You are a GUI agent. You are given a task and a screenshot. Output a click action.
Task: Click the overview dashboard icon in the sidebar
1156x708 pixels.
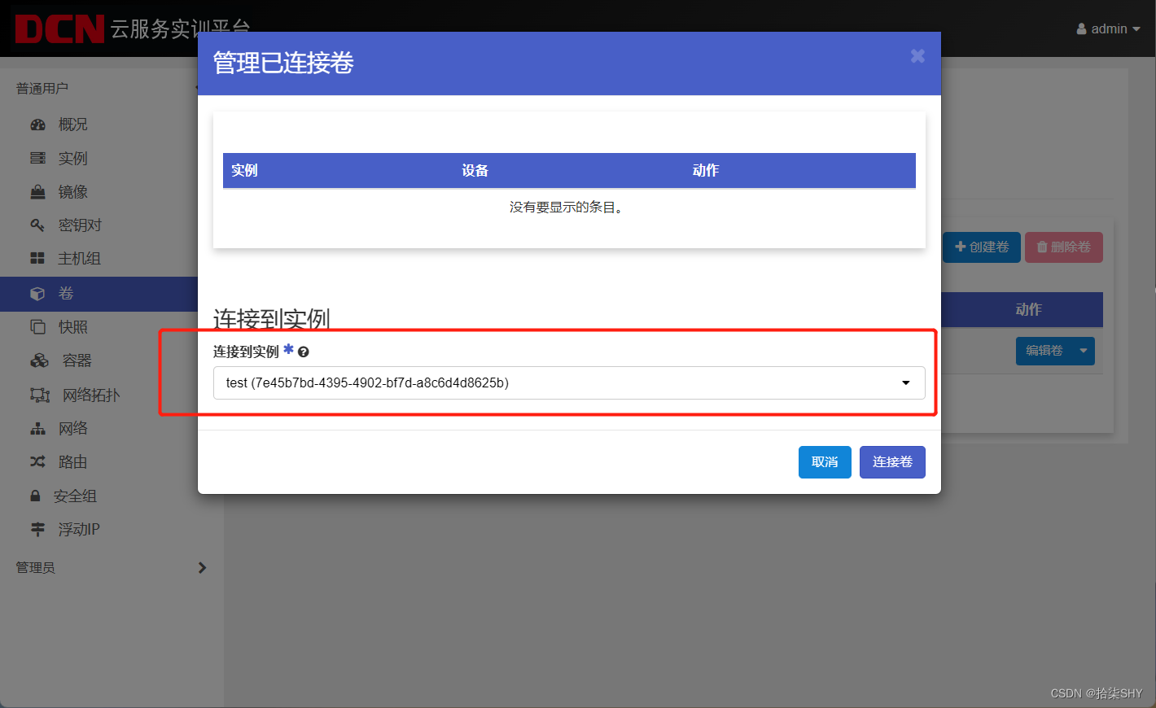(x=37, y=125)
